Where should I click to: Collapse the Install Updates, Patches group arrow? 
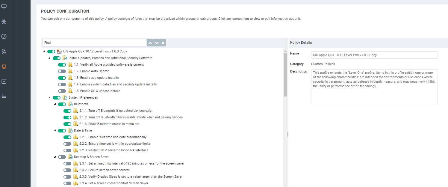(50, 58)
